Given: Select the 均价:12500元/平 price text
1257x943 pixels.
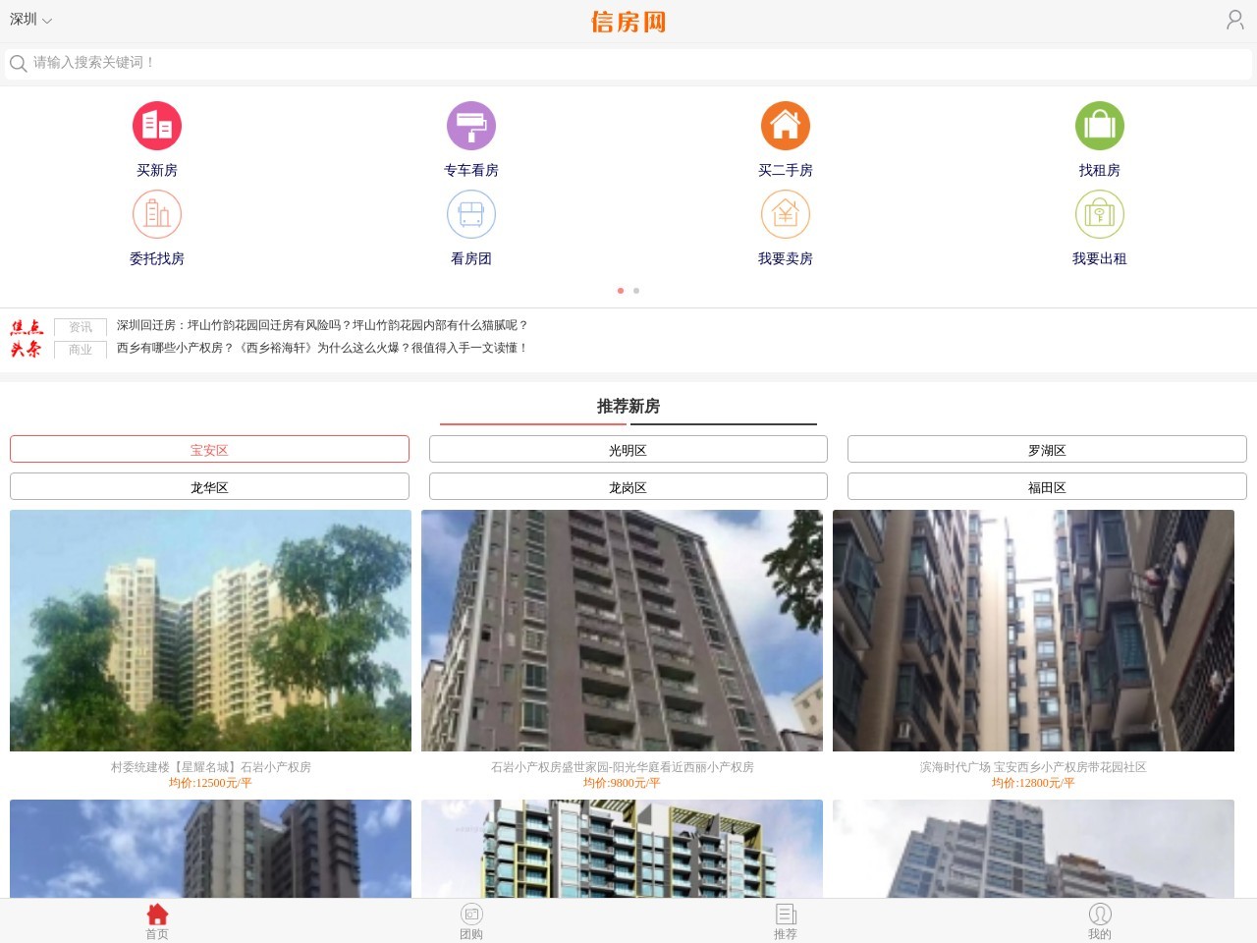Looking at the screenshot, I should point(210,783).
